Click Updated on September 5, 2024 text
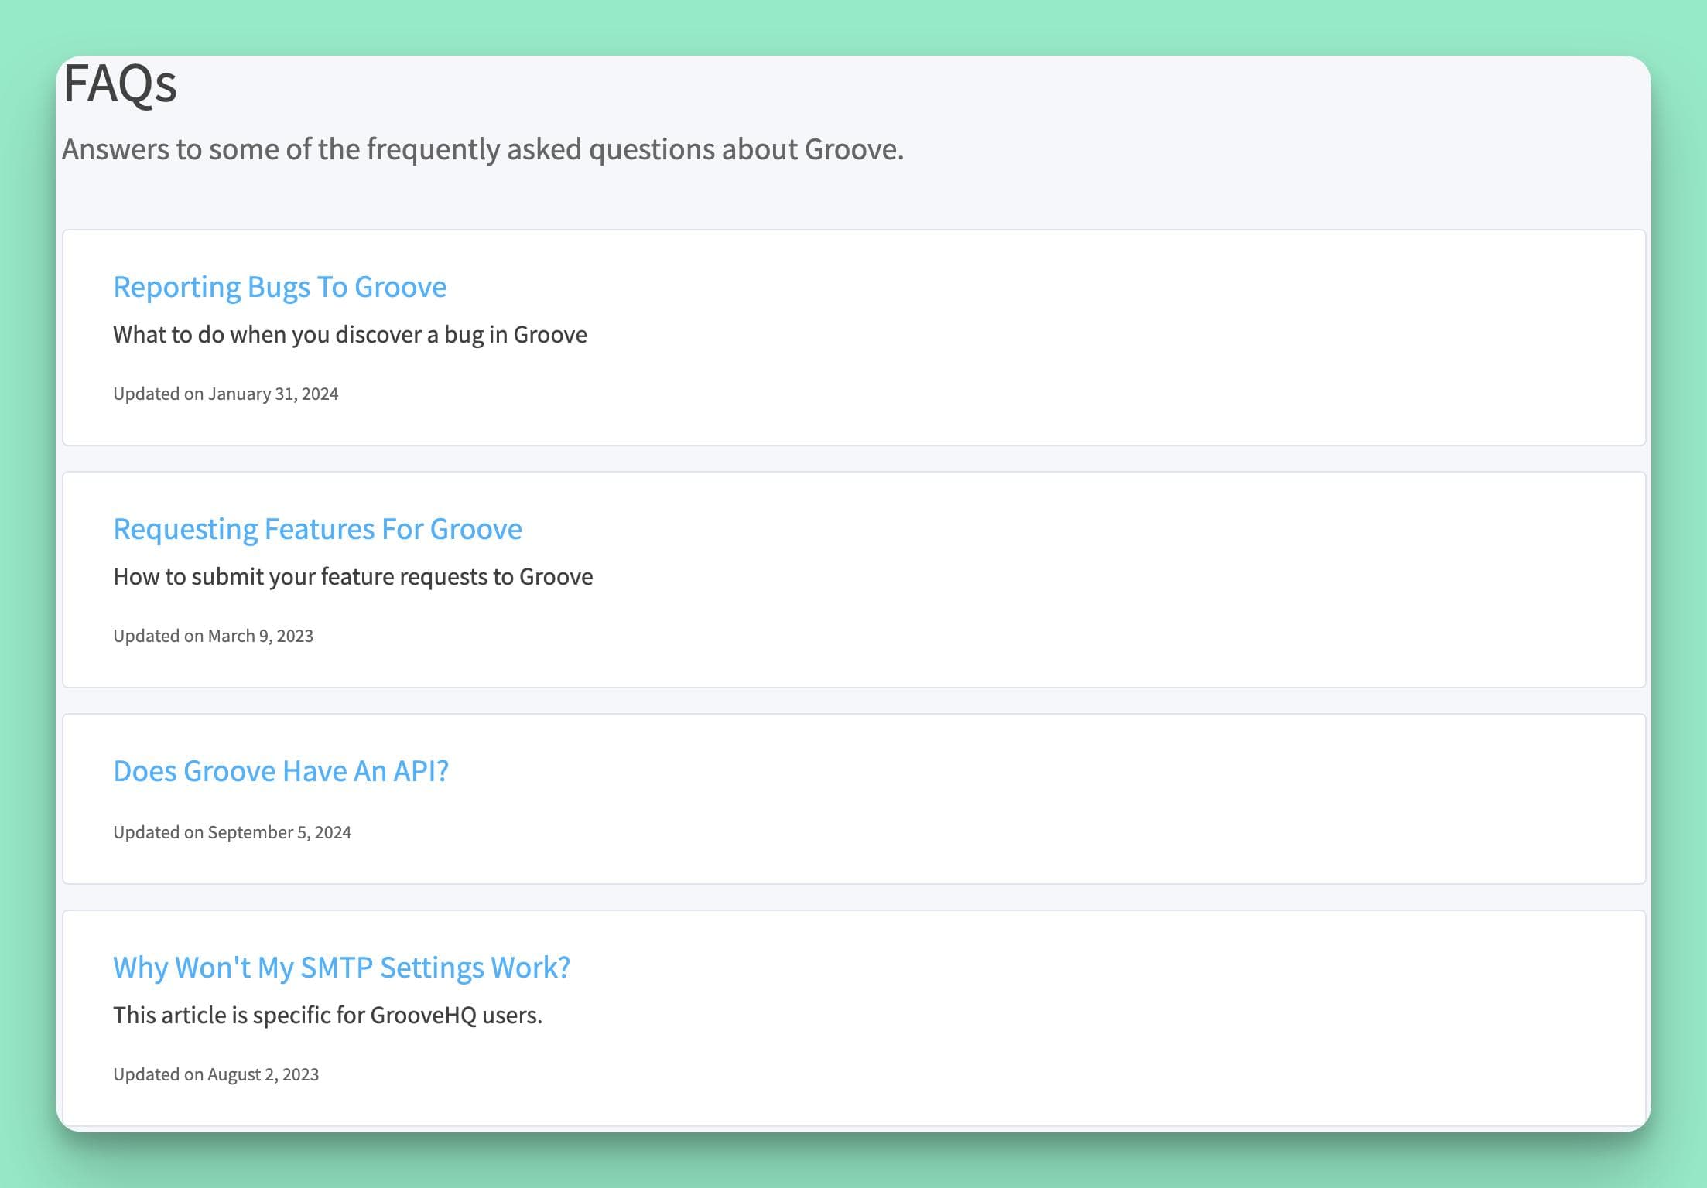The height and width of the screenshot is (1188, 1707). pyautogui.click(x=232, y=831)
